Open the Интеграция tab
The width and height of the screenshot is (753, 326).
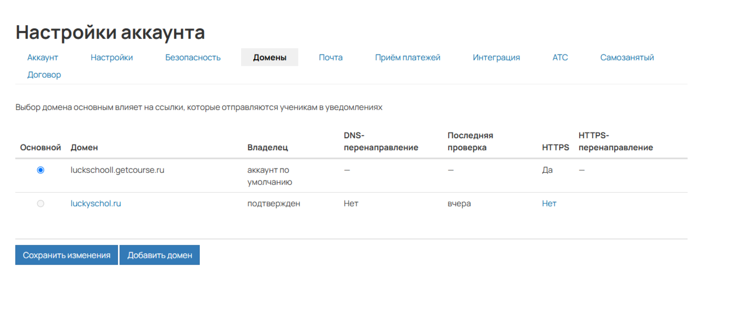click(496, 58)
